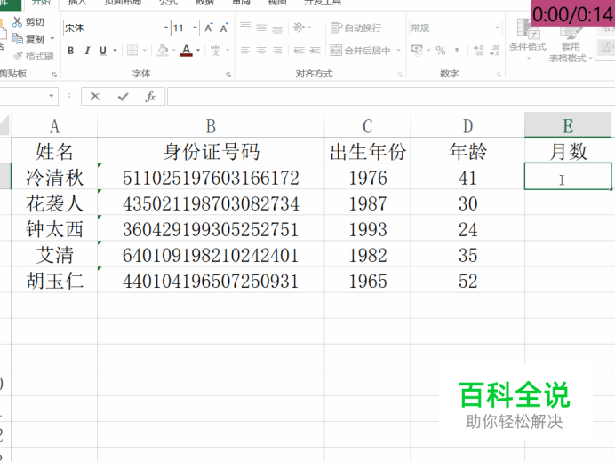The height and width of the screenshot is (461, 615).
Task: Apply percent style
Action: [441, 50]
